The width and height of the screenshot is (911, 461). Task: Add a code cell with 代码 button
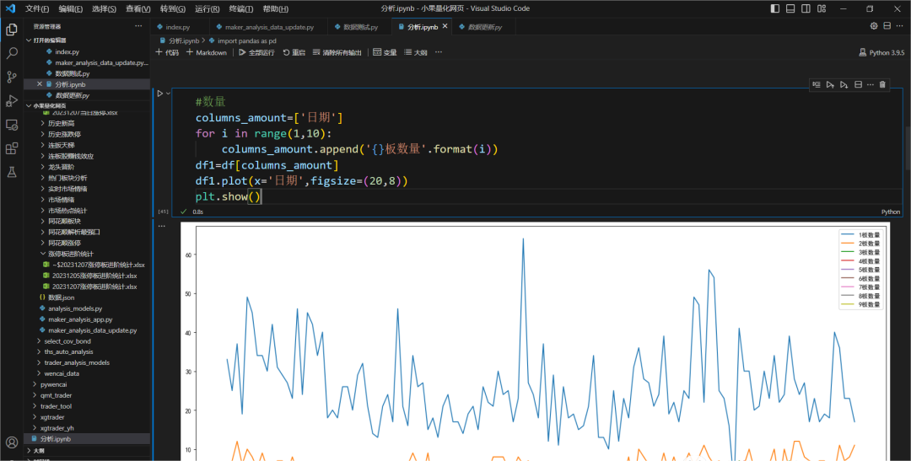click(x=167, y=52)
